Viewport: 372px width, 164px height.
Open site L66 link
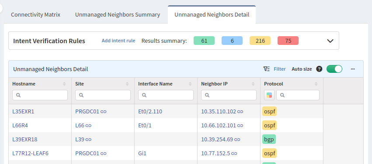(x=80, y=125)
